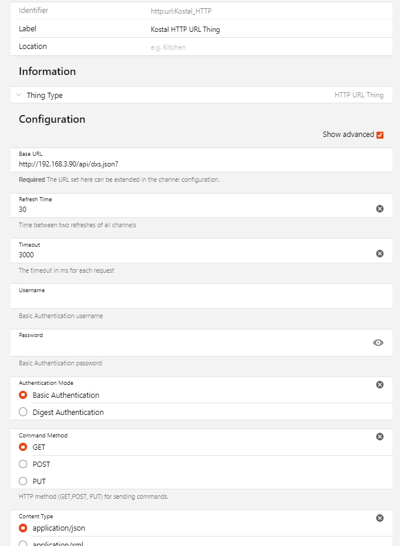Click inside the Password field
The height and width of the screenshot is (546, 400).
177,343
